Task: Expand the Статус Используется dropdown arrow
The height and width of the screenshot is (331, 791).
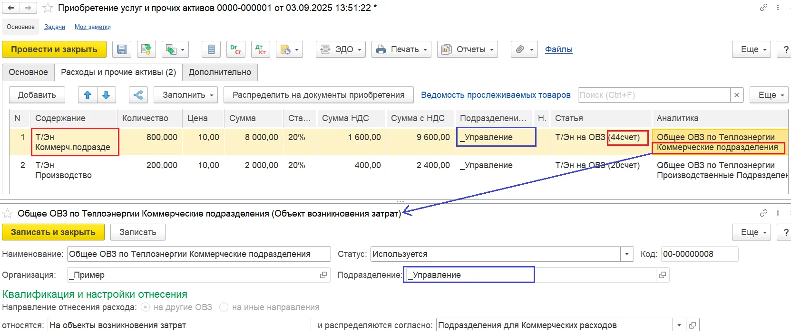Action: click(627, 254)
